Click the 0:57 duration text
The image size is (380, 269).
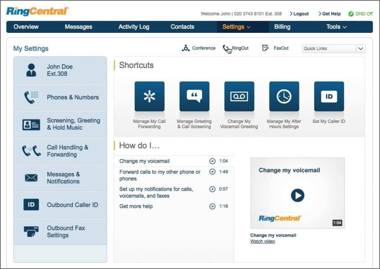click(223, 189)
